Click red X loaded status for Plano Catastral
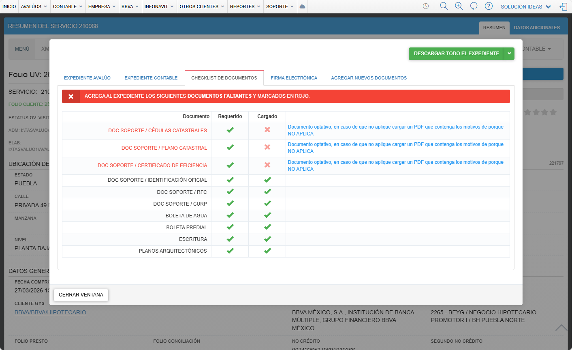Screen dimensions: 572x350 click(267, 147)
